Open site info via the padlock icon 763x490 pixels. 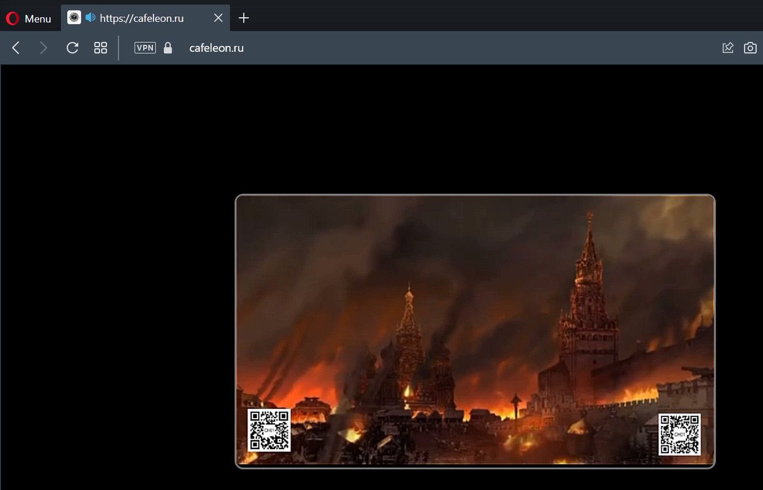pos(167,48)
